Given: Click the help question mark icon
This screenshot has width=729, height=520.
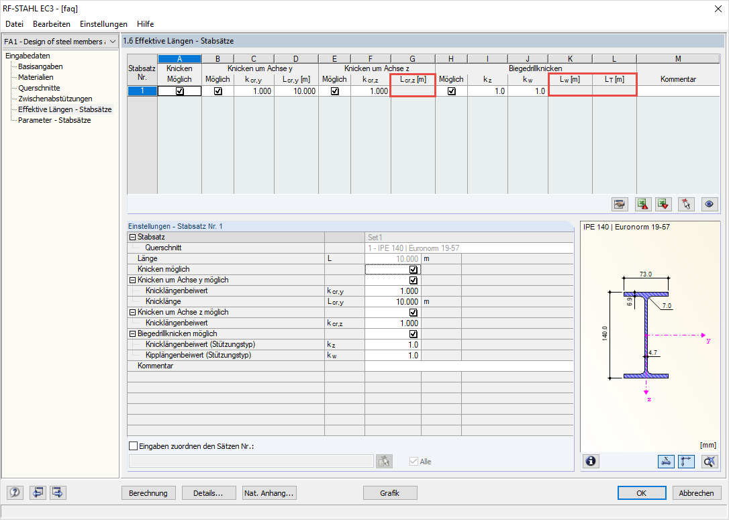Looking at the screenshot, I should tap(15, 492).
